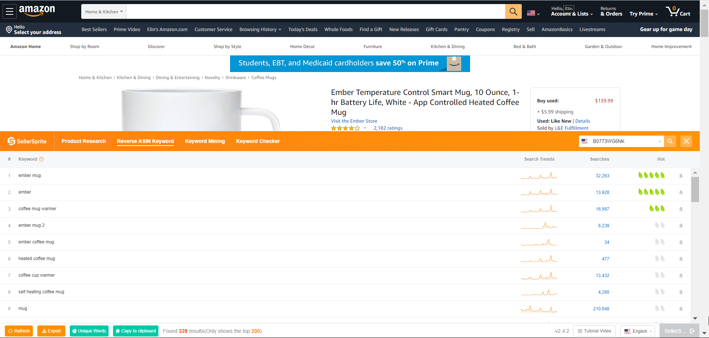Click the Unique Words button
Screen dimensions: 709x338
pyautogui.click(x=89, y=331)
